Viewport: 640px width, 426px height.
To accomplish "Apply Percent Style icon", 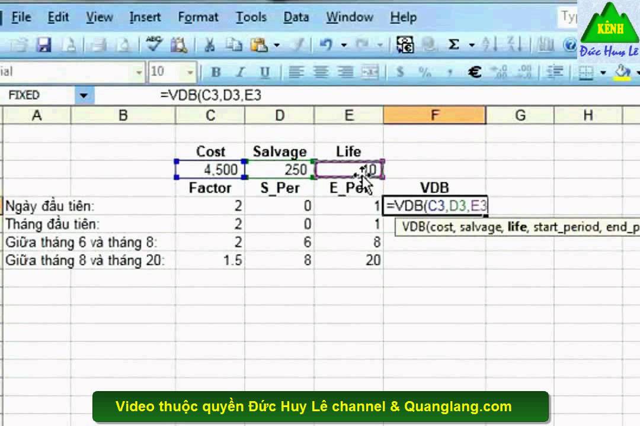I will click(x=425, y=72).
